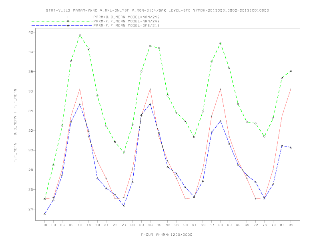
Task: Click the chart title starting with STAT=VL1L2
Action: point(157,10)
